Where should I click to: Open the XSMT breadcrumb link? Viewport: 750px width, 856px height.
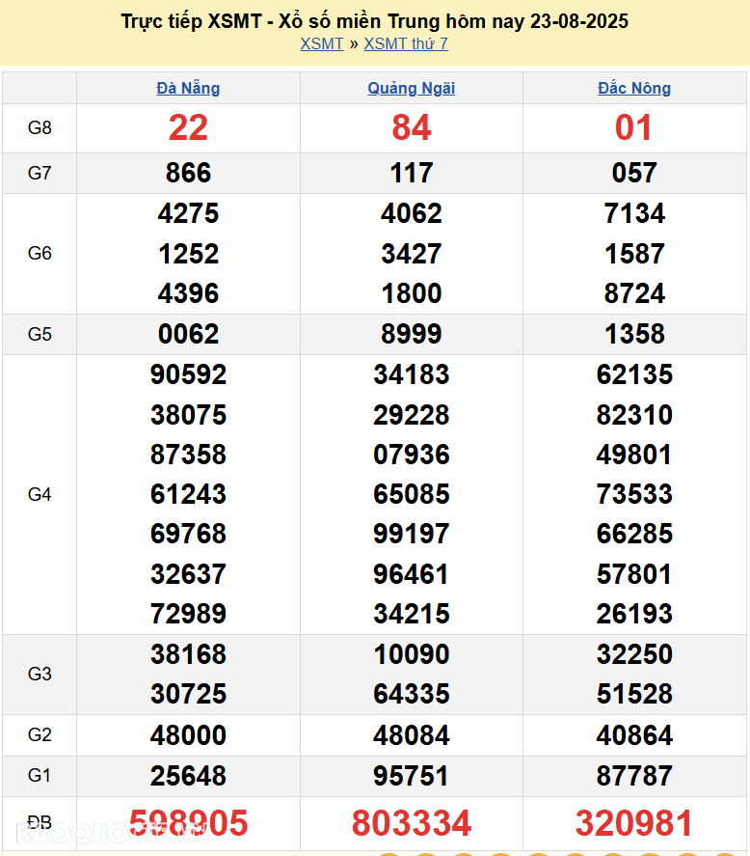pyautogui.click(x=321, y=43)
